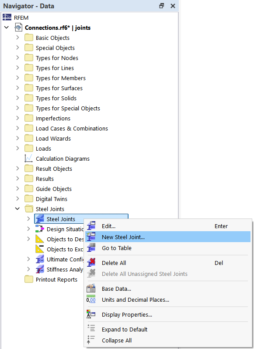Click the Base Data icon
254x349 pixels.
[91, 289]
